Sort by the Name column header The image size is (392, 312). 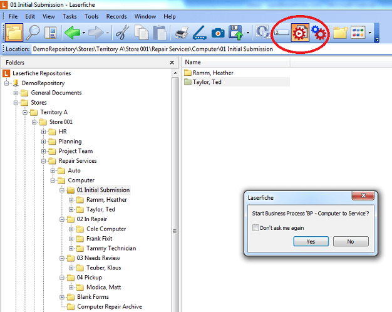point(236,62)
